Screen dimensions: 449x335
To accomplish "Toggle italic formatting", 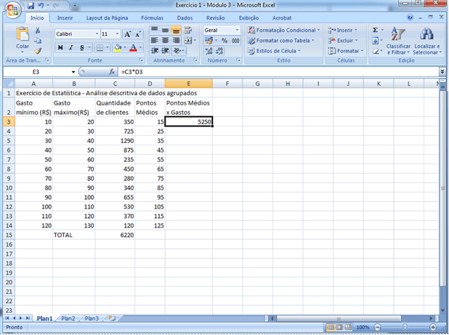I will click(72, 48).
